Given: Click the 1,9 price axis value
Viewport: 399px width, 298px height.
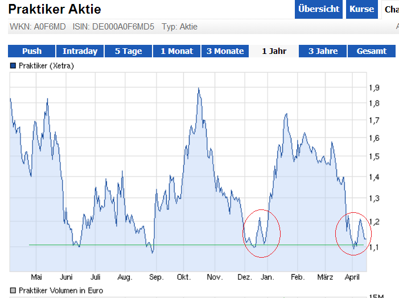Looking at the screenshot, I should 374,88.
